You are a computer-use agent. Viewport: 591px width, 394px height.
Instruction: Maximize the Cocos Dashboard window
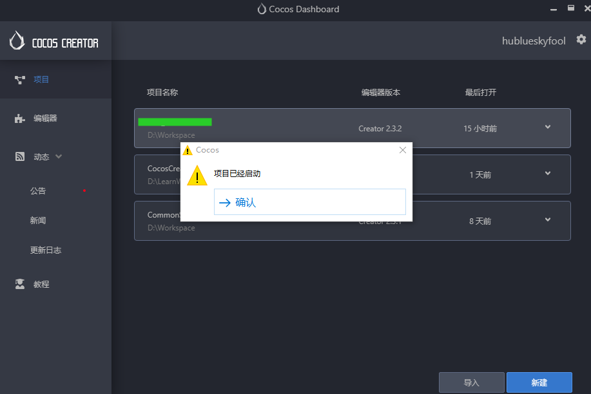[571, 8]
